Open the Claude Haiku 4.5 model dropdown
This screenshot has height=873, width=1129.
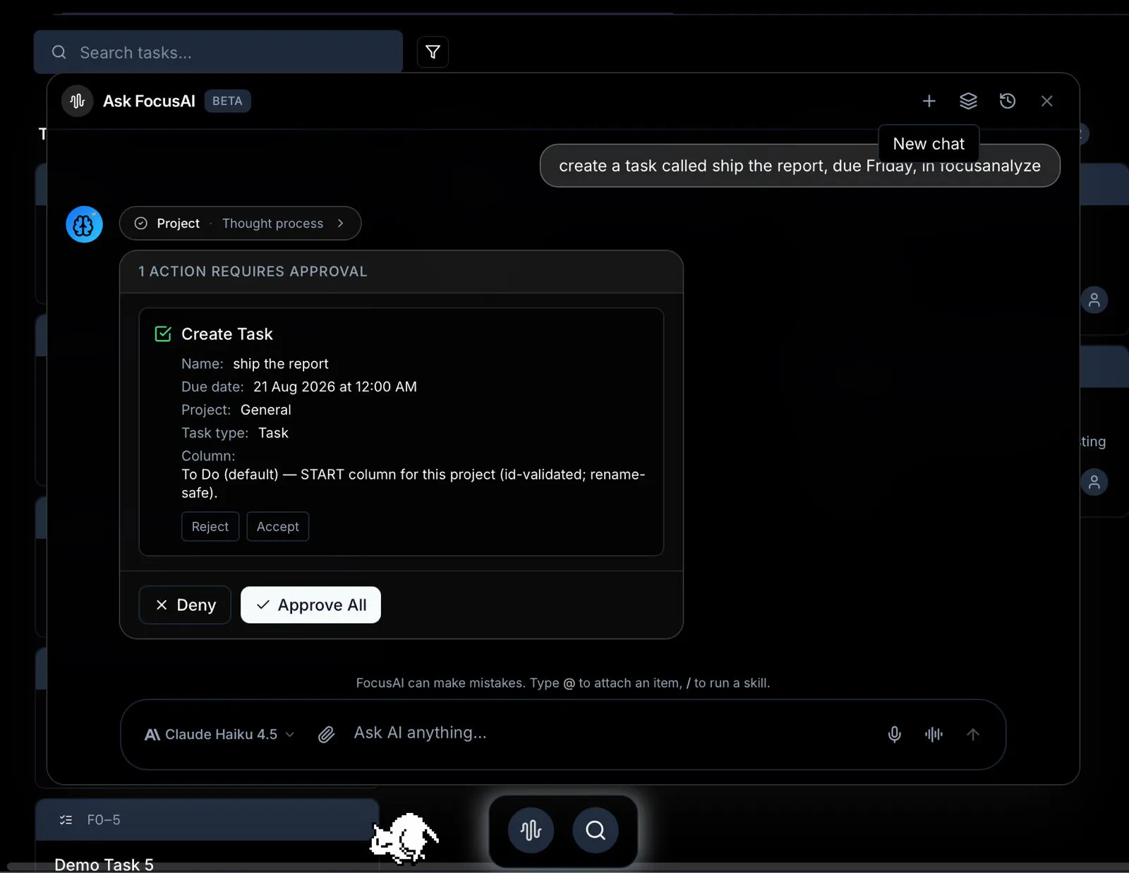tap(219, 735)
